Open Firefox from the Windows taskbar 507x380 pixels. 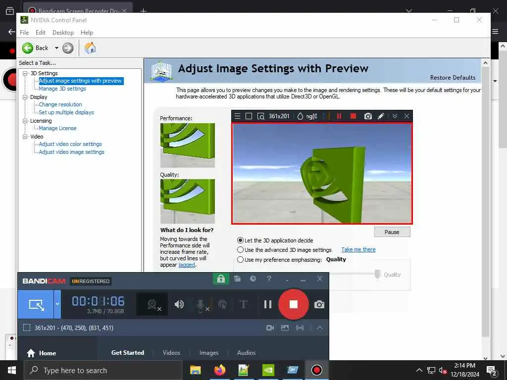(x=220, y=370)
